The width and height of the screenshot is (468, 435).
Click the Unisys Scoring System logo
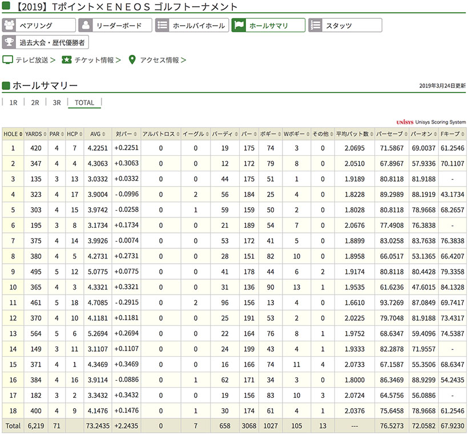click(x=431, y=122)
